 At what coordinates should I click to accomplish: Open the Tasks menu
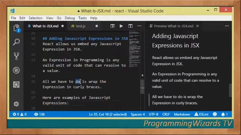coord(82,18)
